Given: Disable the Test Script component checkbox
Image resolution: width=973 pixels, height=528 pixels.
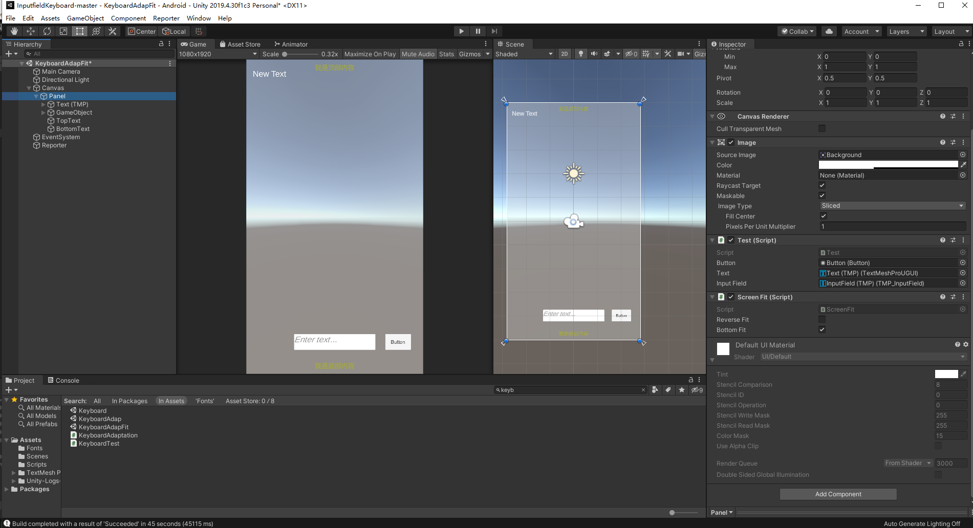Looking at the screenshot, I should (x=731, y=240).
